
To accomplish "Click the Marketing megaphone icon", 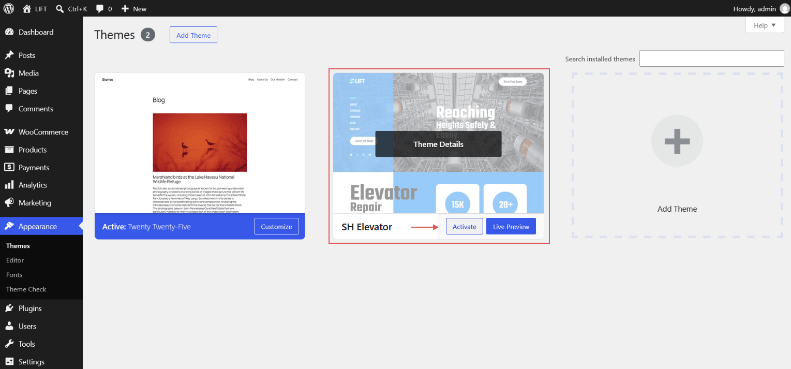I will [x=9, y=202].
